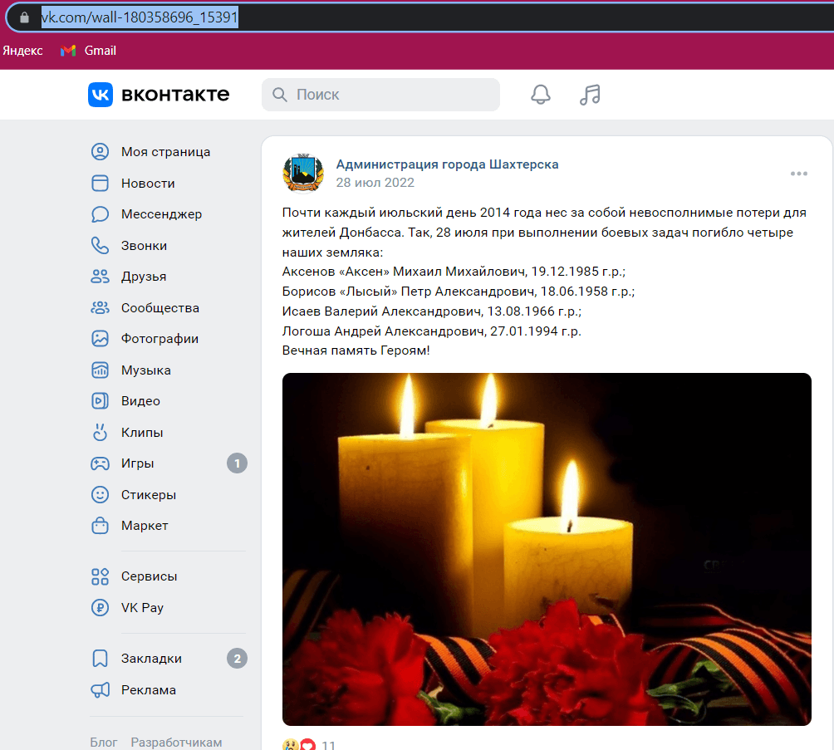Click the Сервисы grid icon
834x750 pixels.
pyautogui.click(x=100, y=576)
